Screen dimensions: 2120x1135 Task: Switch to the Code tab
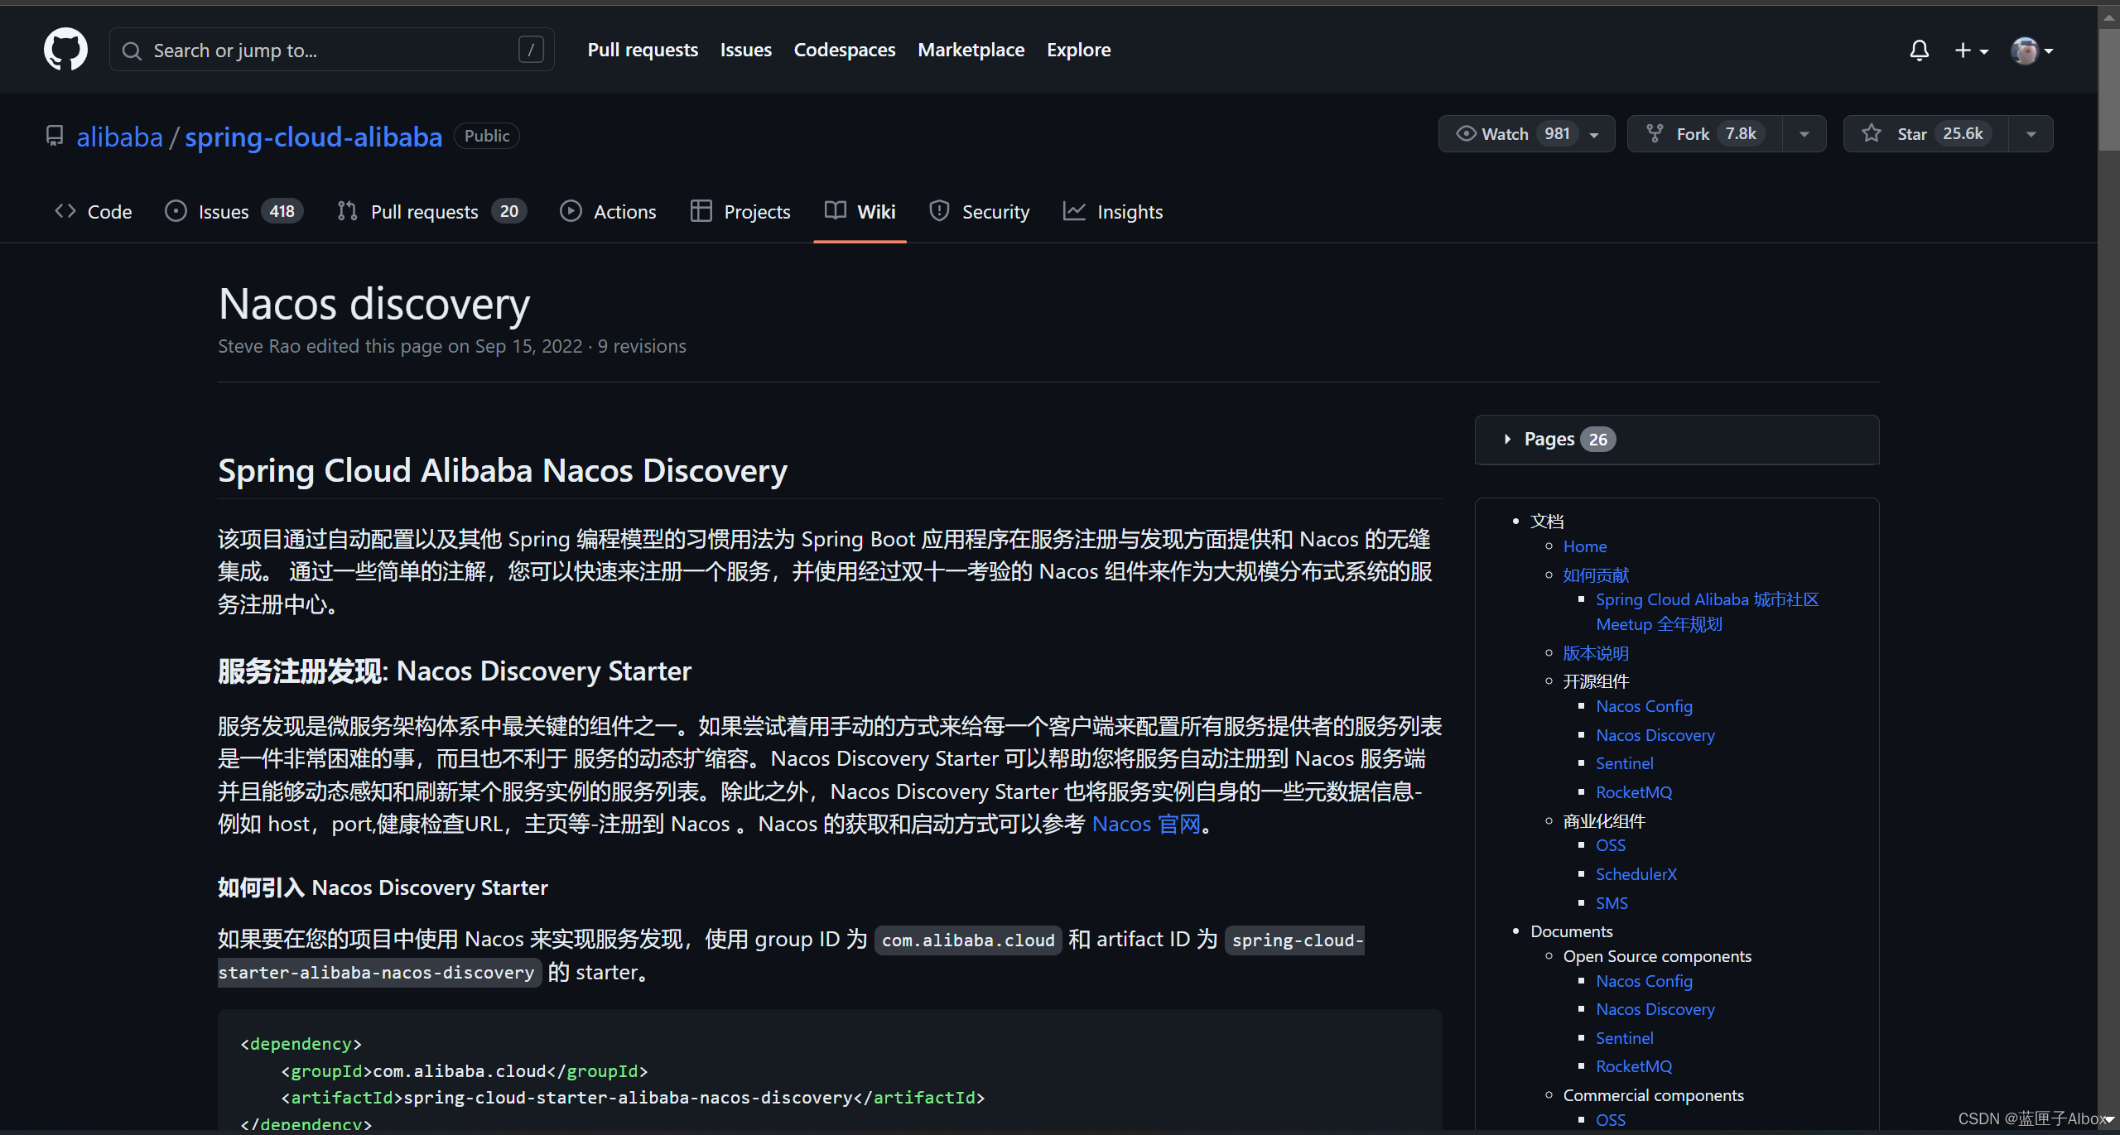click(93, 212)
